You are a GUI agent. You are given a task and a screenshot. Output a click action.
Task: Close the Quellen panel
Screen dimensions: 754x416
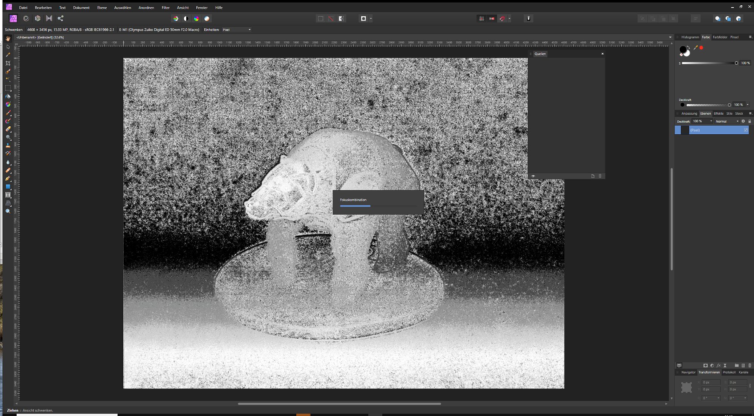coord(602,54)
